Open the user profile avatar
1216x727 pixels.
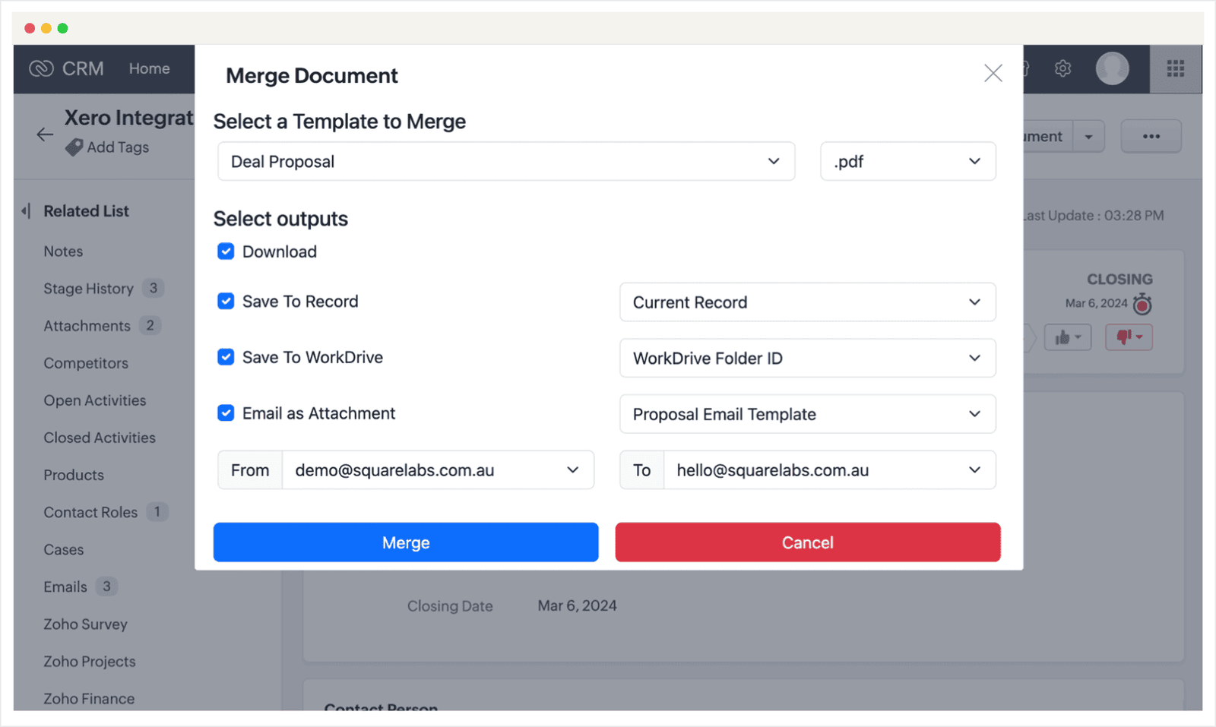pyautogui.click(x=1112, y=68)
